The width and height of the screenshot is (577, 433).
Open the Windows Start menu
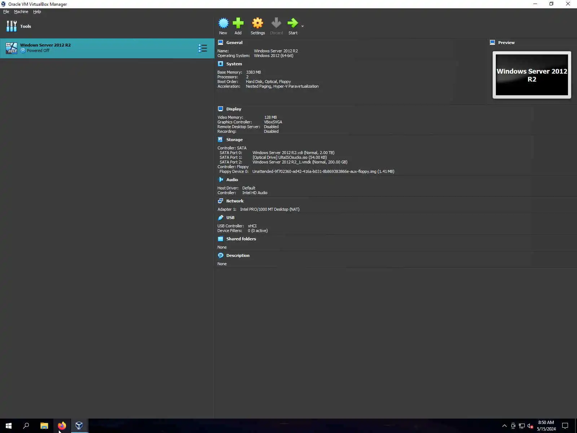click(9, 426)
